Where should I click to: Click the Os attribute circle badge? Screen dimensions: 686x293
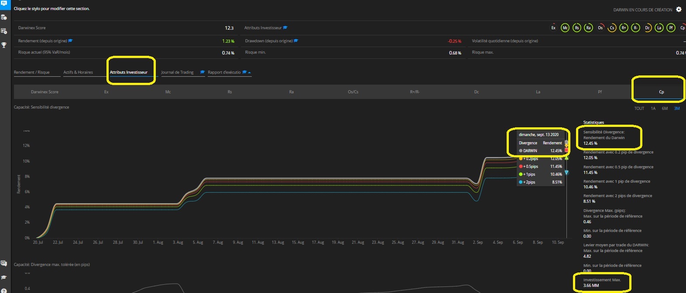(x=600, y=28)
